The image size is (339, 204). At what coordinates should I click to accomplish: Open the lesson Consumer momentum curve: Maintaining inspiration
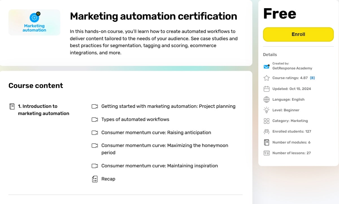pos(159,166)
